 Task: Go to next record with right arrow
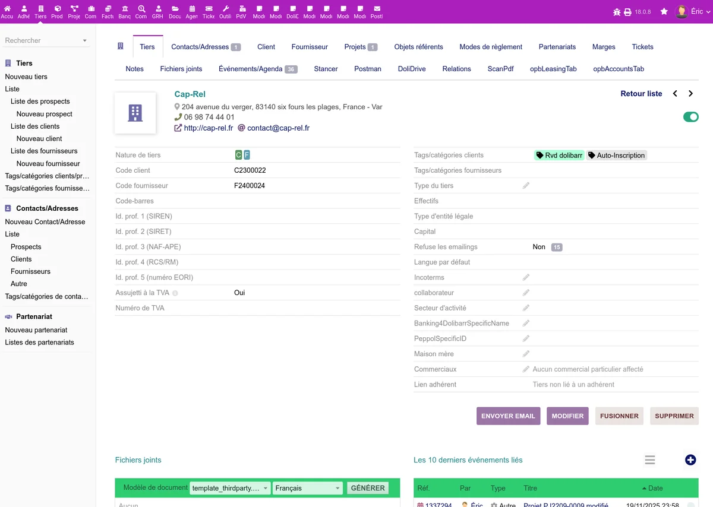(690, 94)
